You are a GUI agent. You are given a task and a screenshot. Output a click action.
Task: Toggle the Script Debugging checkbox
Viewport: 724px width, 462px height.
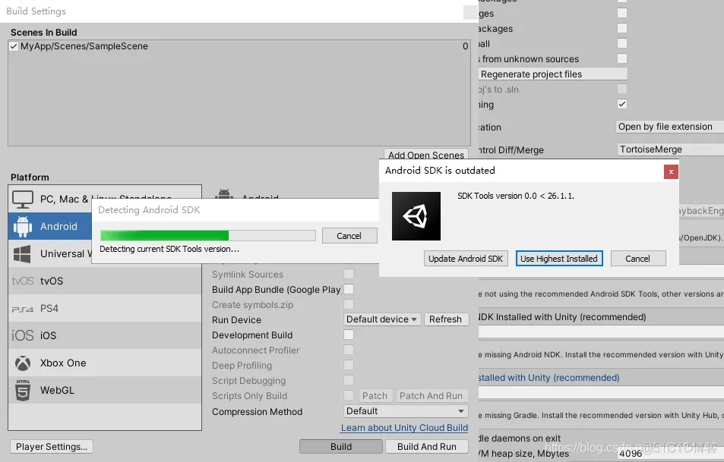(x=349, y=380)
